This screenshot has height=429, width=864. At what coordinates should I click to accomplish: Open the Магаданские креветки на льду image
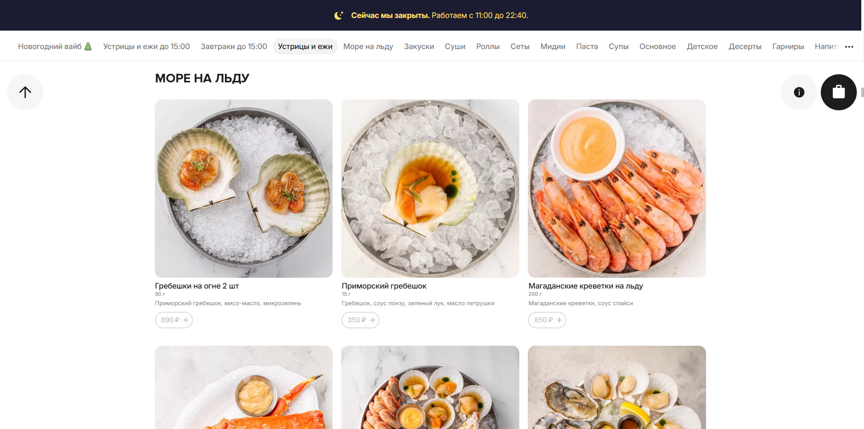coord(616,188)
